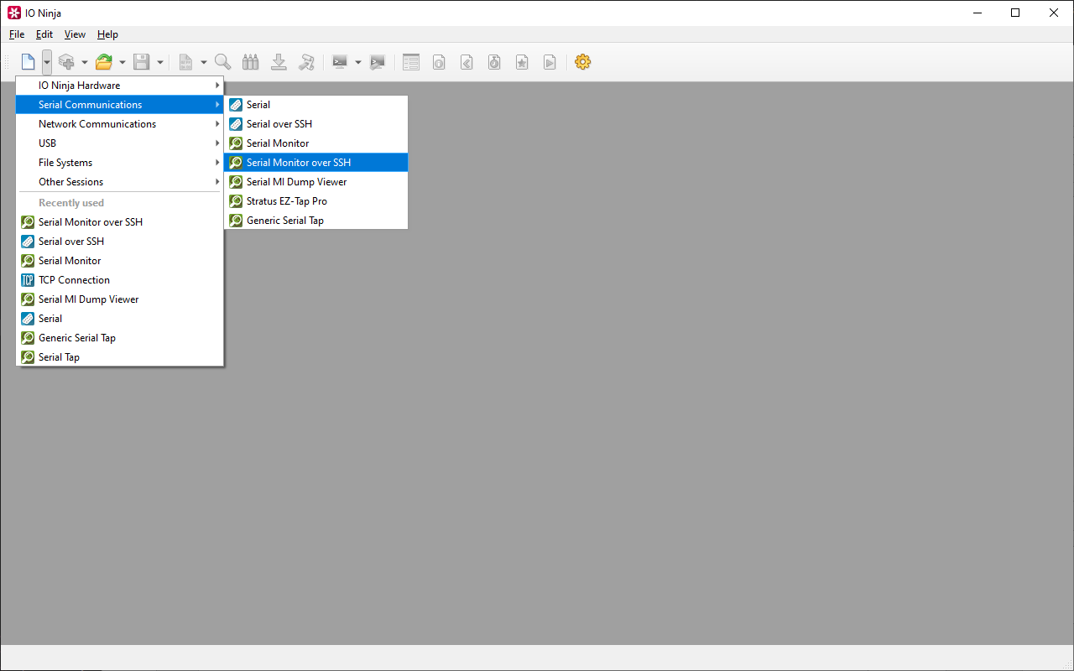1074x671 pixels.
Task: Choose Serial over SSH in the submenu
Action: (316, 124)
